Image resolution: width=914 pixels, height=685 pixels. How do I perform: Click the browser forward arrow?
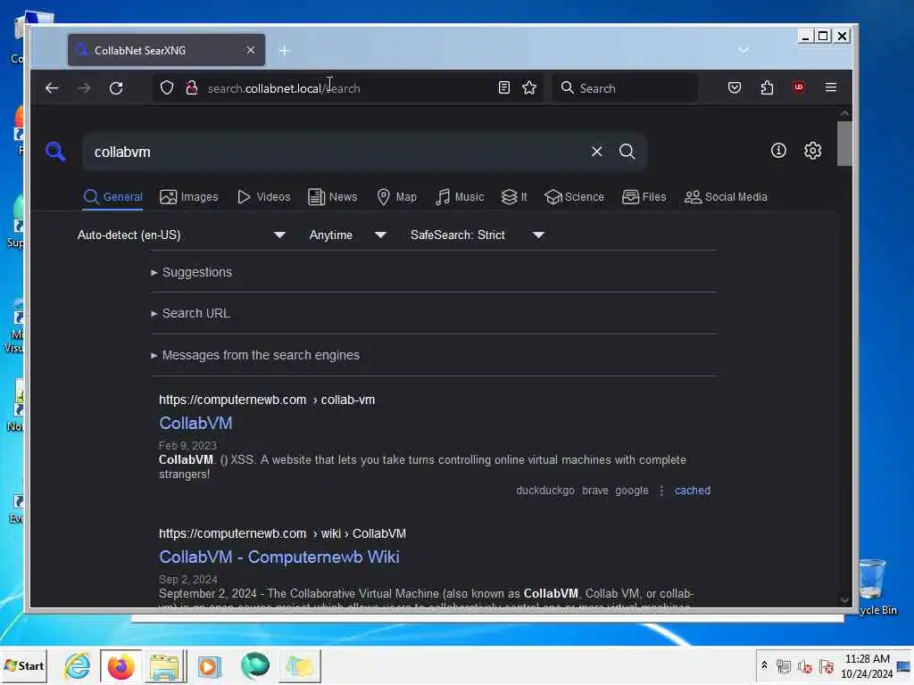pos(84,88)
